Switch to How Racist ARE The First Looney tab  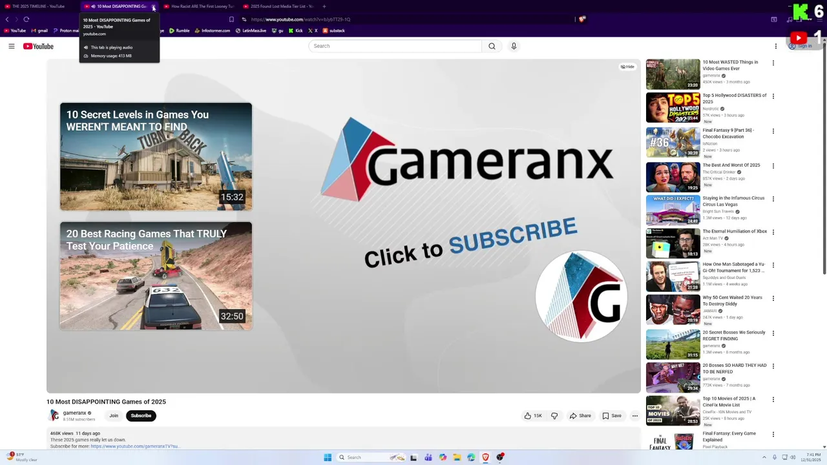pos(198,6)
